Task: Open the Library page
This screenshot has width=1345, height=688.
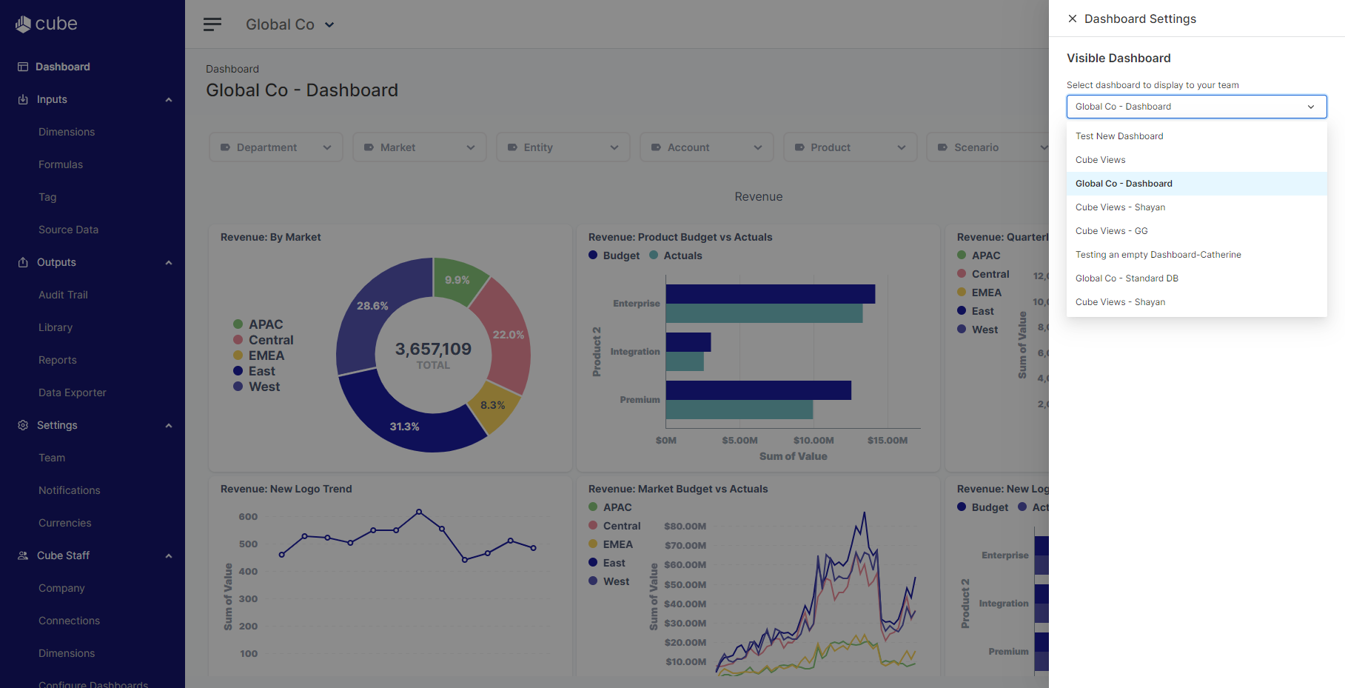Action: [56, 327]
